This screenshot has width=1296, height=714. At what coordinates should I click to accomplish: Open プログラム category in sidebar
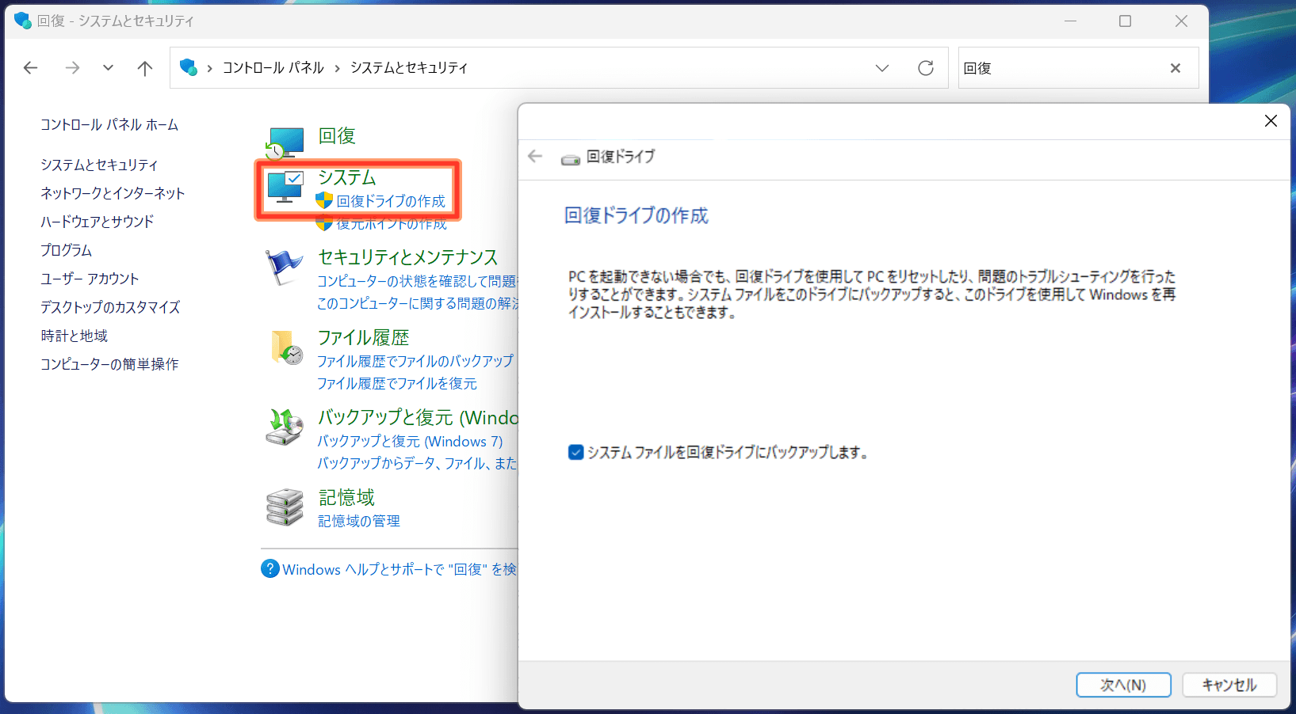[x=66, y=250]
